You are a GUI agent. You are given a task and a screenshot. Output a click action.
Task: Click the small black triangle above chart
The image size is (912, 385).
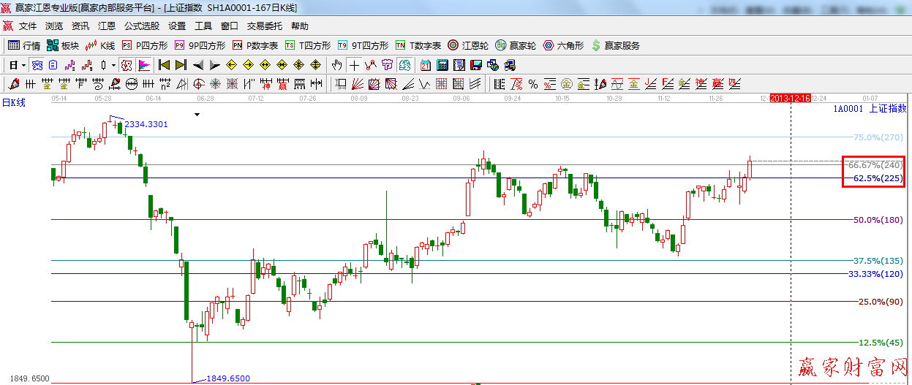196,115
